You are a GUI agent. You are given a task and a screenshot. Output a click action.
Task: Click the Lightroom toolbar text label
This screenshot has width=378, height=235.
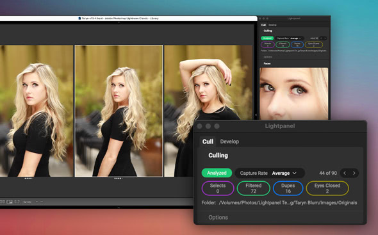click(27, 202)
